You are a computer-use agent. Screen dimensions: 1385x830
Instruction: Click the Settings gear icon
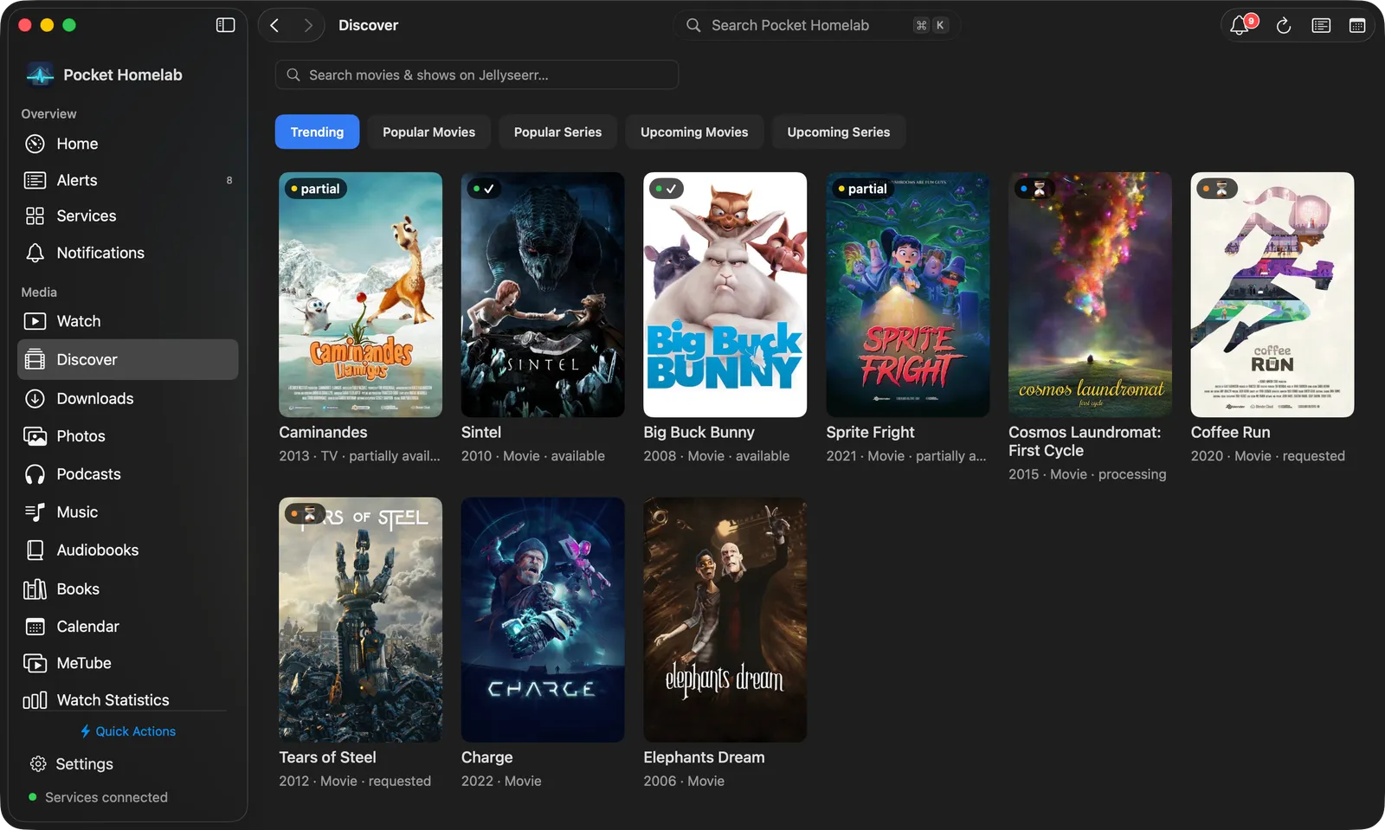[38, 764]
